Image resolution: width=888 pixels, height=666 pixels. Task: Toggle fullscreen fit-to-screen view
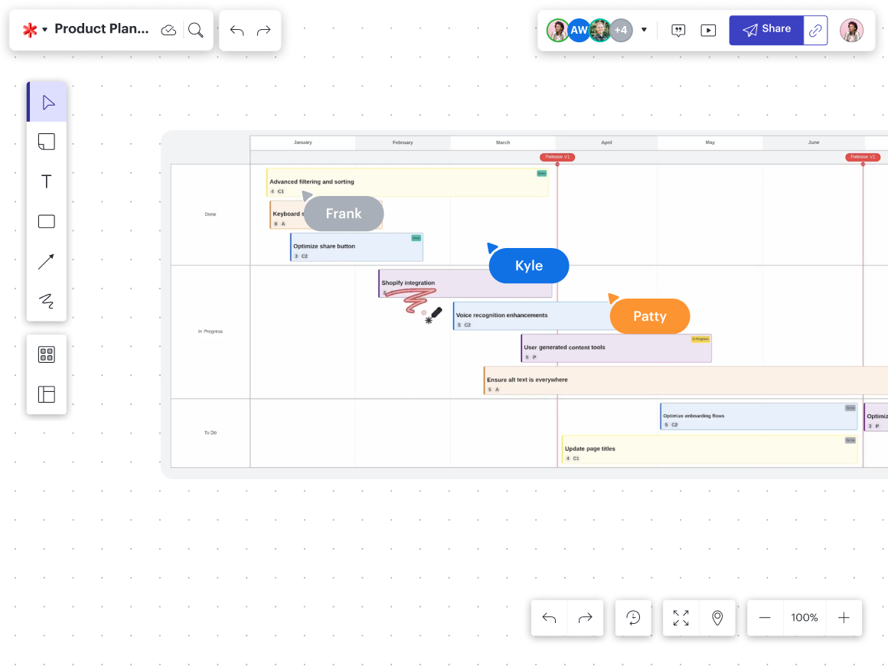click(681, 618)
